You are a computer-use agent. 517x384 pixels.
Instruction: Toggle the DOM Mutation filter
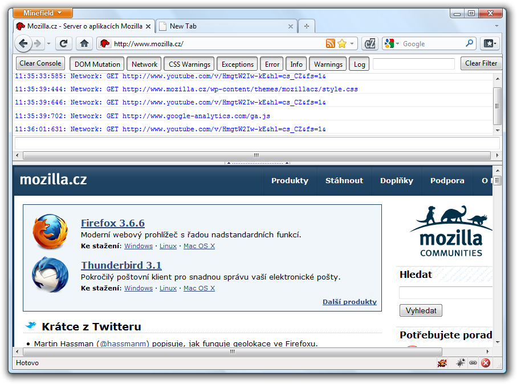coord(97,64)
